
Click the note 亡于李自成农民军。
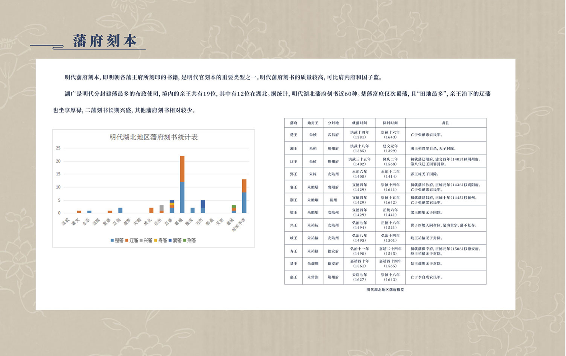pos(427,277)
